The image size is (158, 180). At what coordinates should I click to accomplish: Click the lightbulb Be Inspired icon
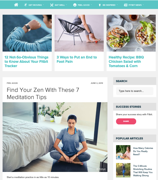[x=100, y=5]
